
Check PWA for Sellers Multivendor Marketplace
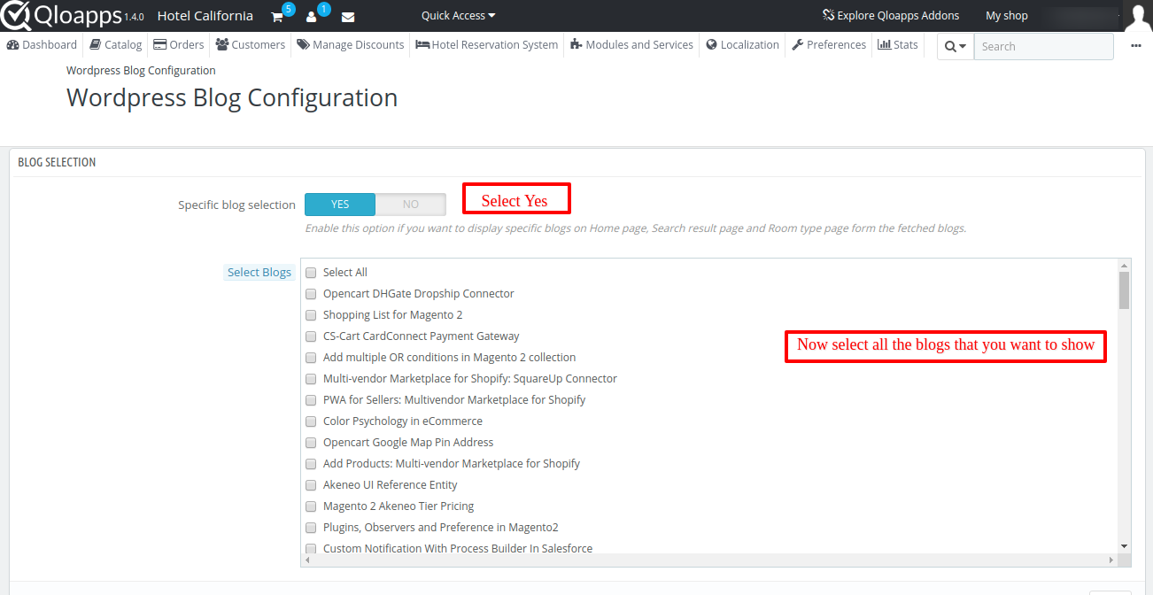point(311,400)
